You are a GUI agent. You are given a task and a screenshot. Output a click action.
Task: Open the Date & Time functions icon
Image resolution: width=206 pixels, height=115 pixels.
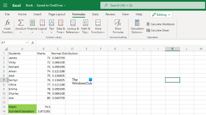click(61, 23)
